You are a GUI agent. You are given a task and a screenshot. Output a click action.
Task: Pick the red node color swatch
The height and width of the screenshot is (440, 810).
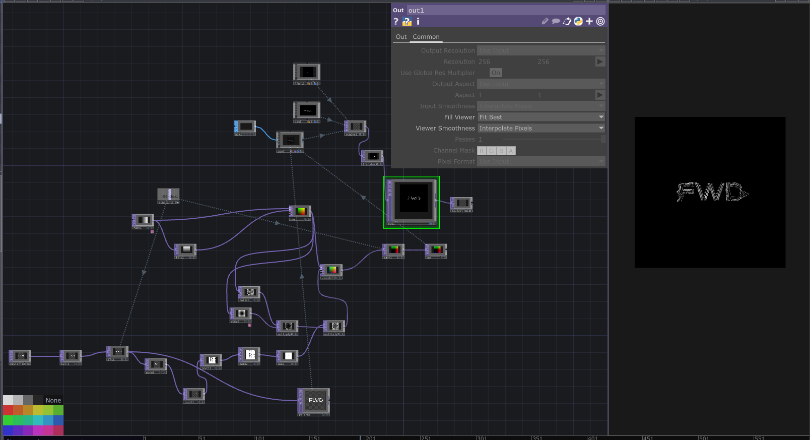[x=8, y=410]
